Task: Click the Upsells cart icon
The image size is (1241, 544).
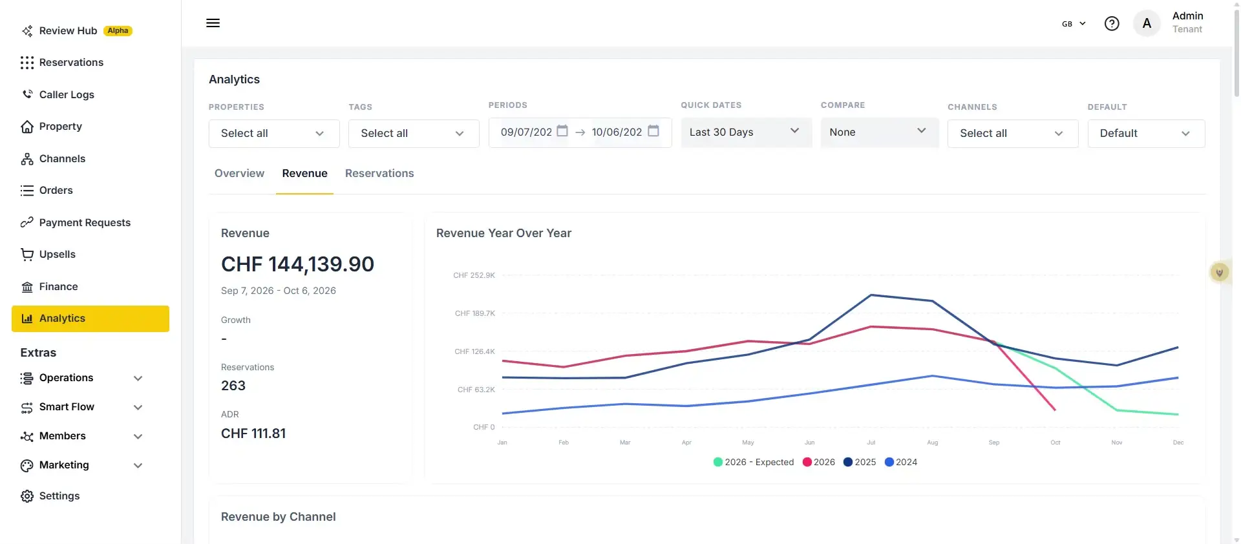Action: point(27,255)
